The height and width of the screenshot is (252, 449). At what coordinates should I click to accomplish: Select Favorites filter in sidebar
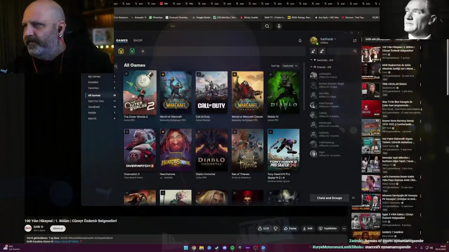[101, 88]
